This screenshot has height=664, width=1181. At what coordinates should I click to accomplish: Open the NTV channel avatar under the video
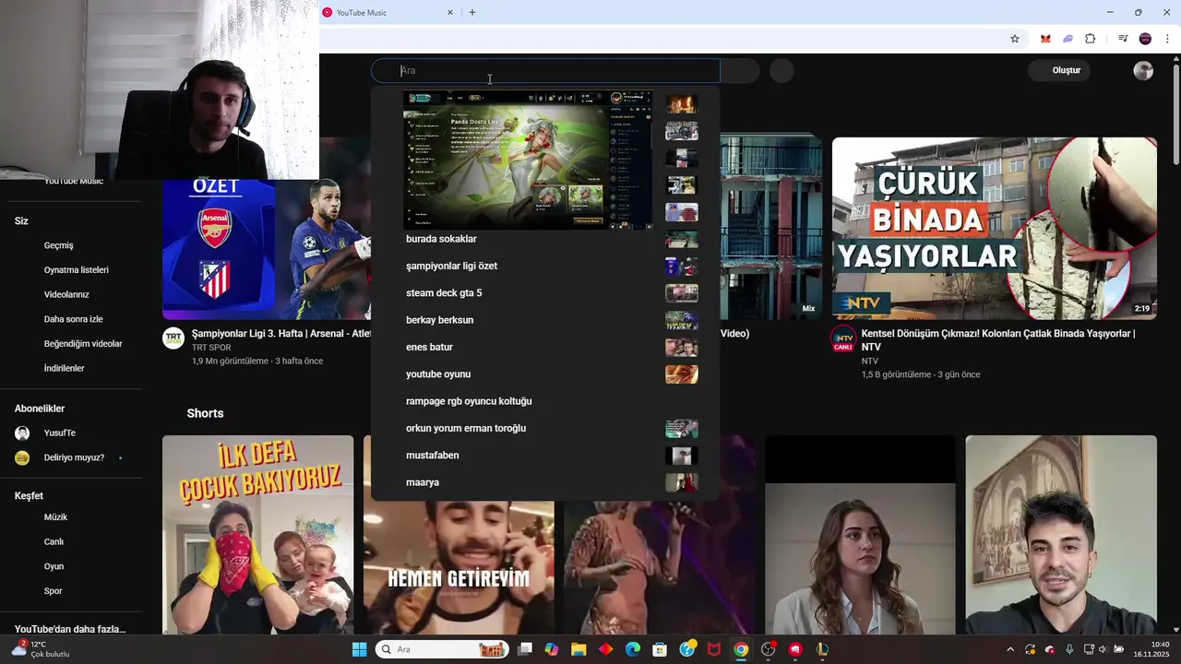(842, 338)
